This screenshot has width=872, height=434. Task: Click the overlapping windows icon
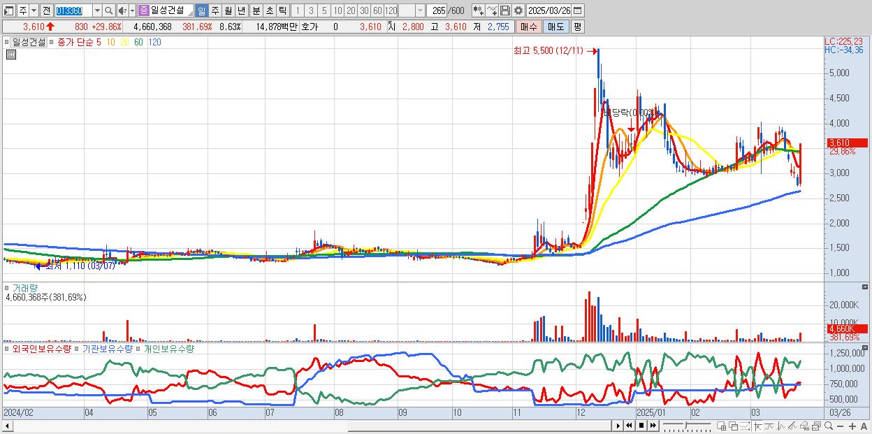point(734,426)
